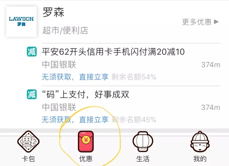Open the lantern 生活 icon
The width and height of the screenshot is (229, 166).
click(143, 142)
